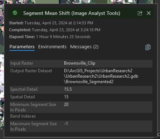Select the Segment Mean Shift title text

72,13
